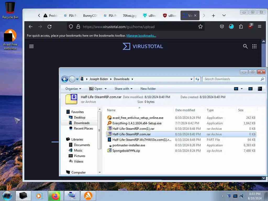
Task: Open the VirusTotal apps grid icon
Action: coord(254,46)
